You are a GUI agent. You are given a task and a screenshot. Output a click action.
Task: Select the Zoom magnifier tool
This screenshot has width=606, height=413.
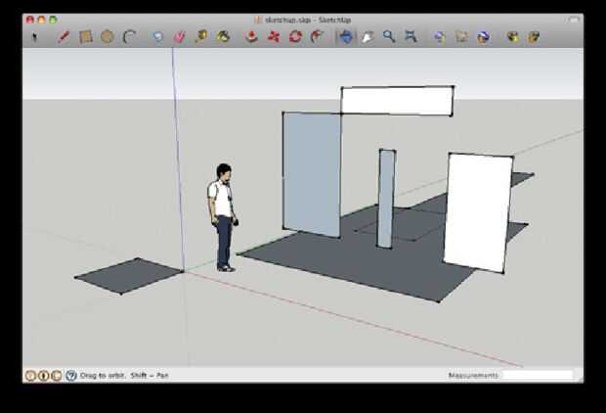pos(389,37)
